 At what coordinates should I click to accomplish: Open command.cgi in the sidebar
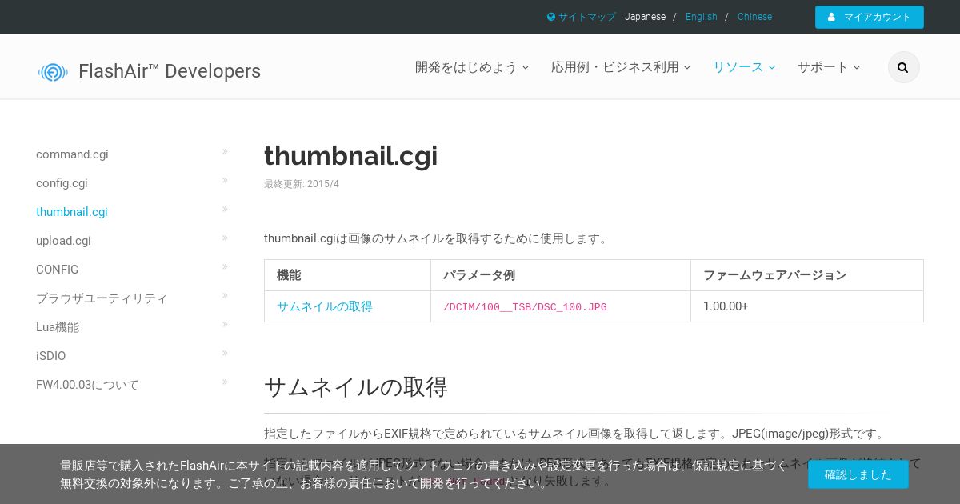coord(72,154)
